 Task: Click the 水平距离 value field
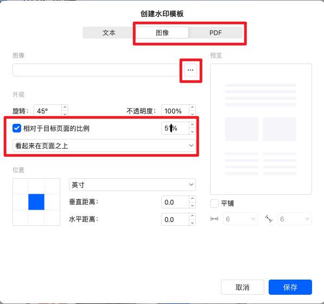[175, 219]
